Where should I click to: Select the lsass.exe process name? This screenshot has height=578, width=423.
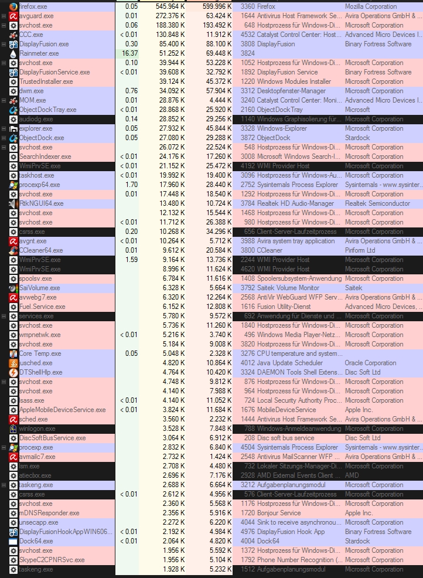[32, 400]
